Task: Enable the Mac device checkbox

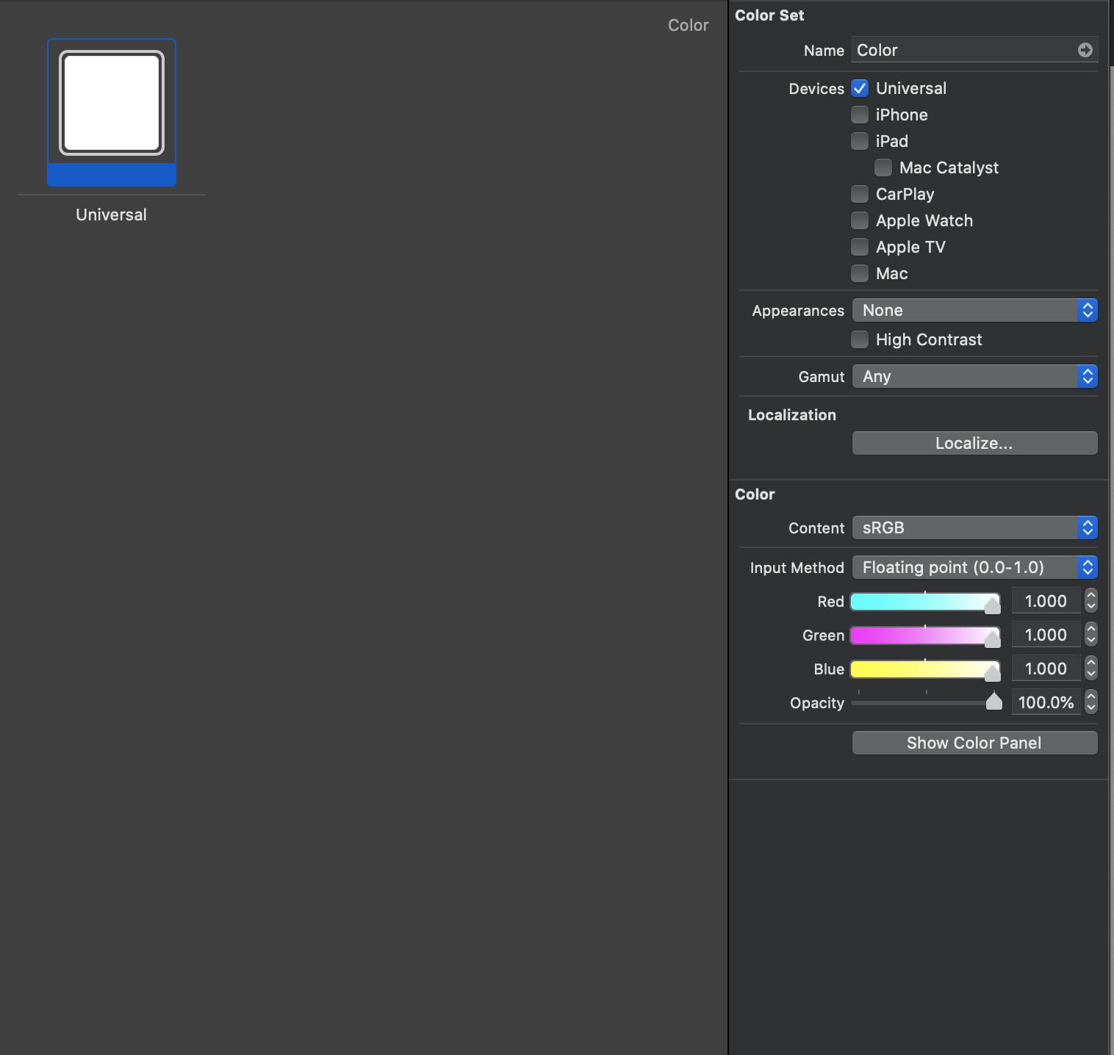Action: [x=860, y=273]
